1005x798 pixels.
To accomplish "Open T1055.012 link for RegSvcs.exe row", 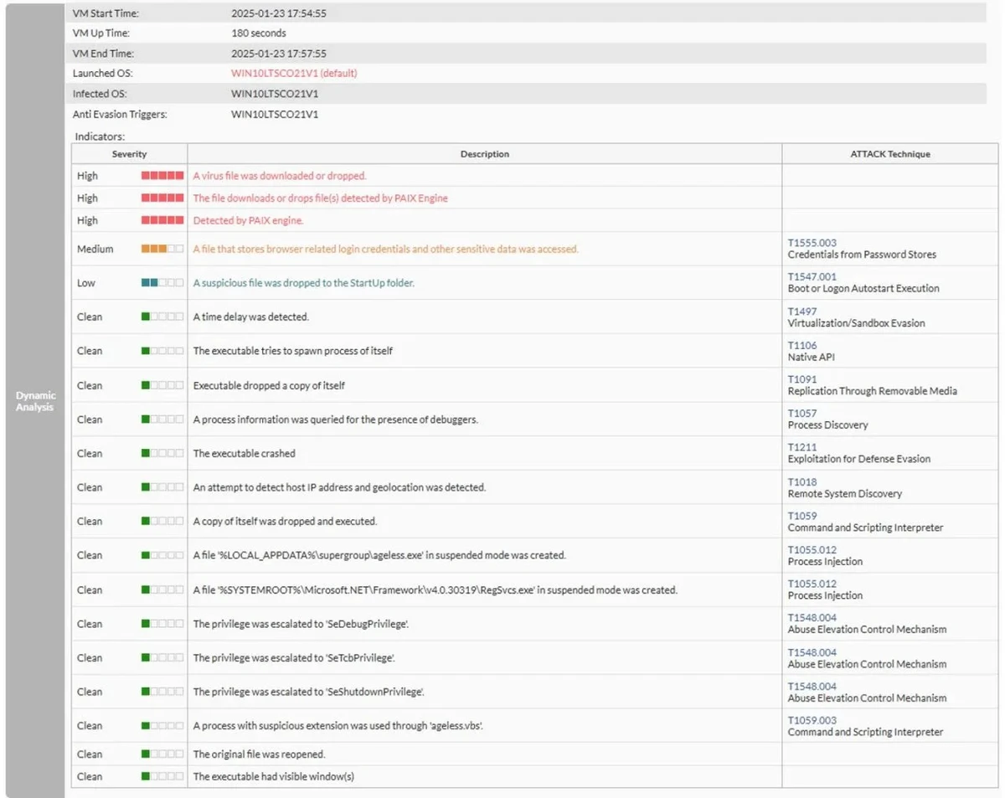I will pyautogui.click(x=812, y=584).
